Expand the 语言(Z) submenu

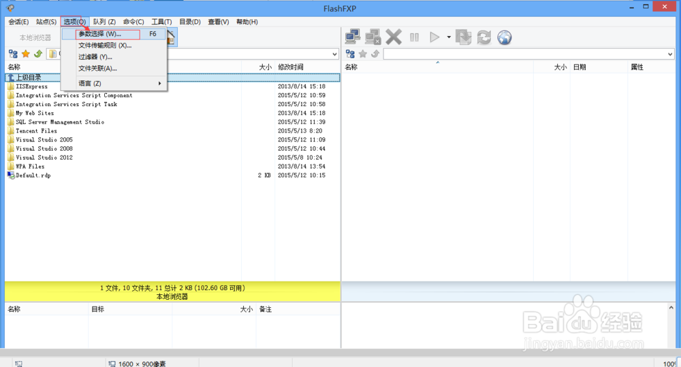[x=114, y=83]
